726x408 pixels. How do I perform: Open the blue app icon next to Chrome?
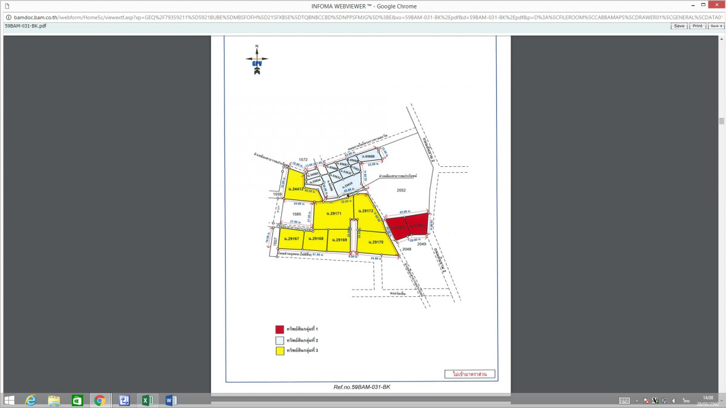point(125,400)
